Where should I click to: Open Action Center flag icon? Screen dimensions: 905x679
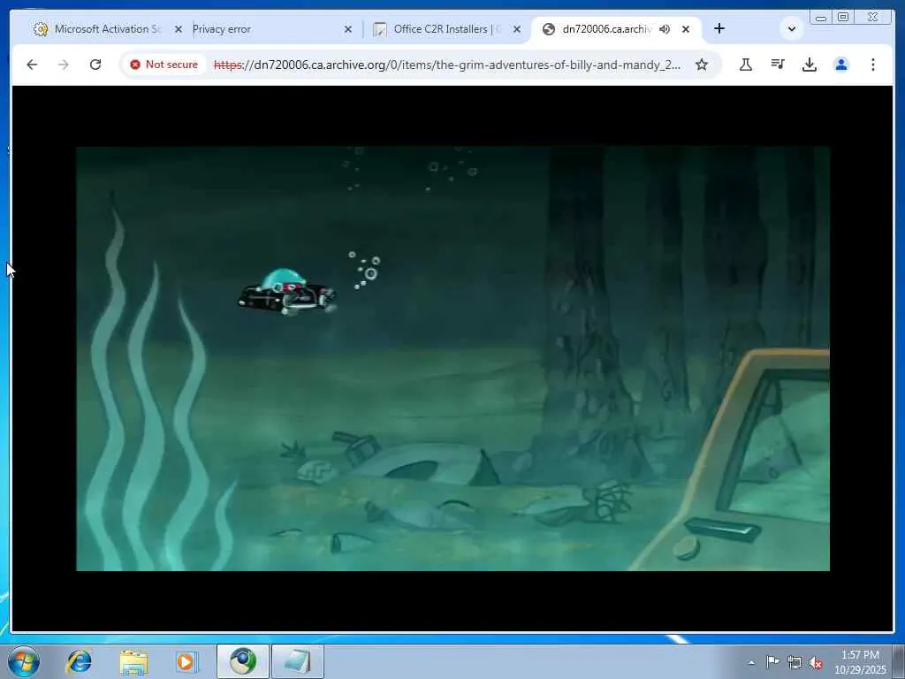[772, 661]
